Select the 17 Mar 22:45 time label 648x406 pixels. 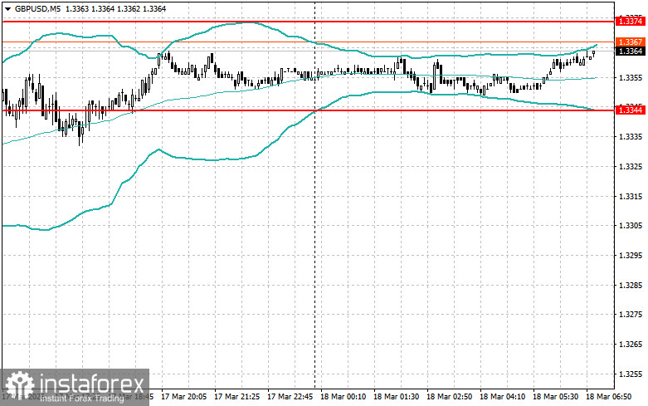(290, 397)
